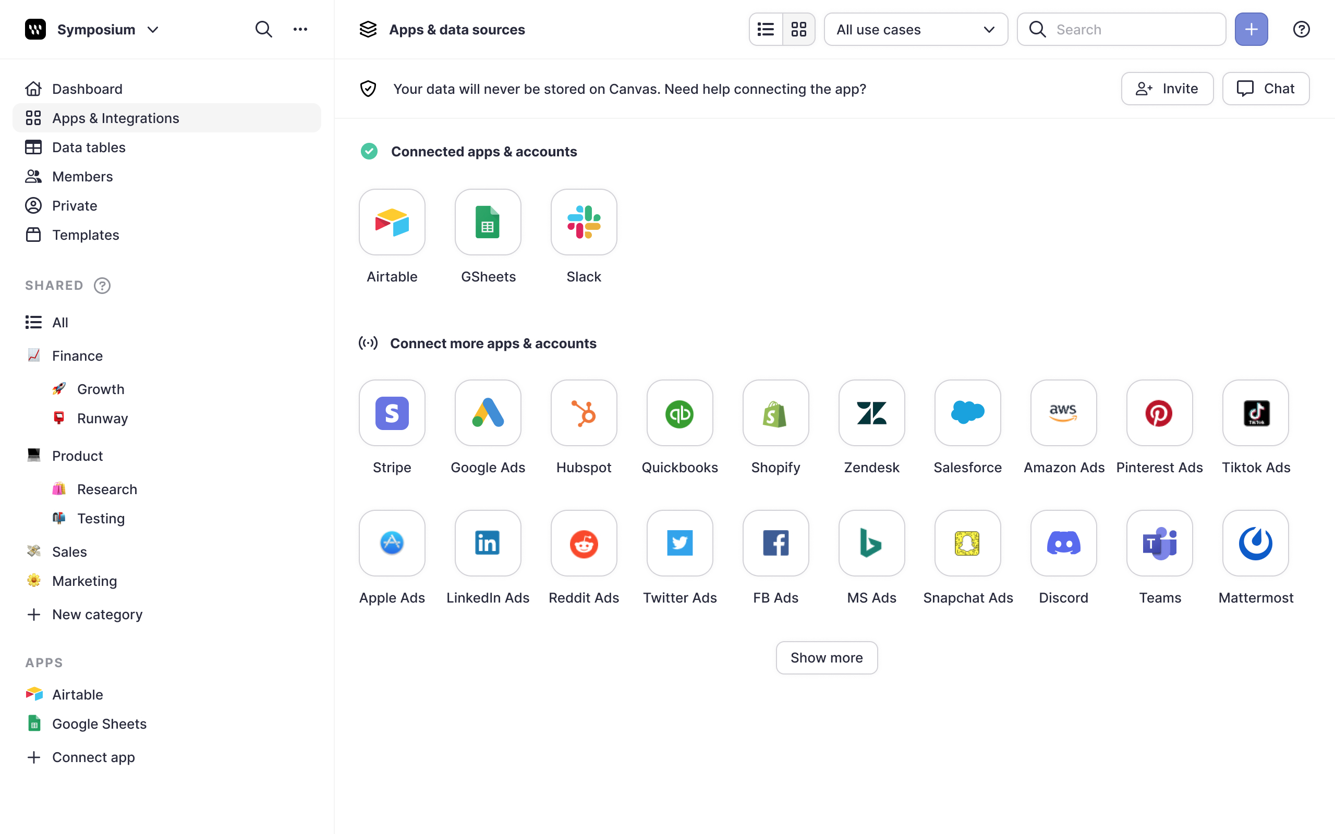Open Members in sidebar

click(x=166, y=177)
